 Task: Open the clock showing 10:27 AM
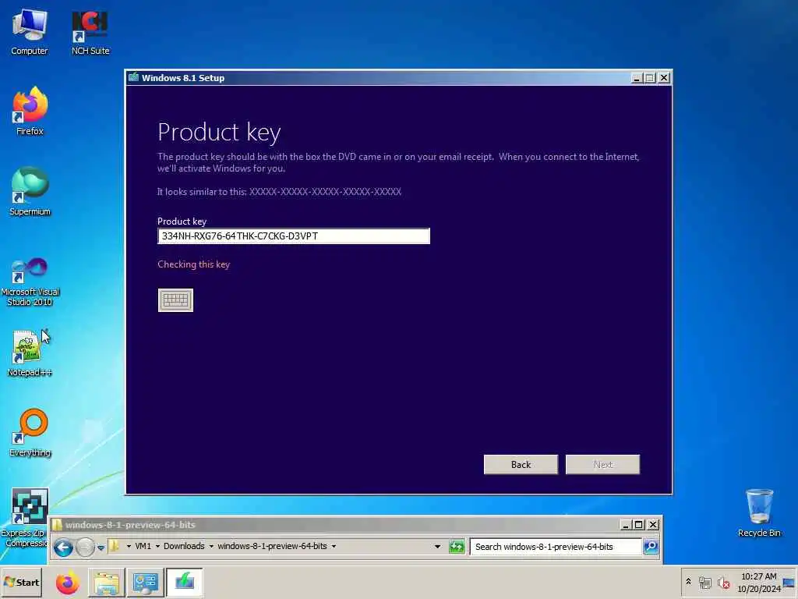coord(759,582)
